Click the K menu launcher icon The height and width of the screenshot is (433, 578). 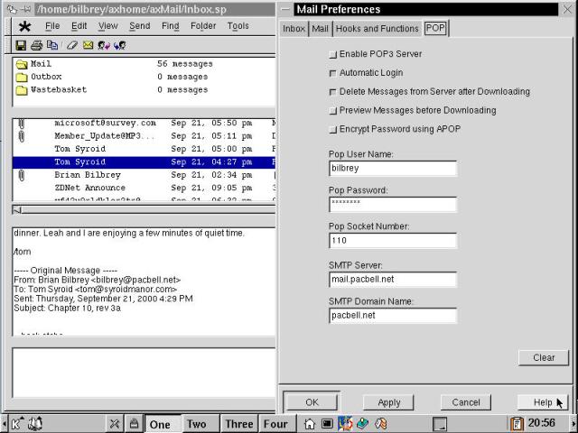16,423
